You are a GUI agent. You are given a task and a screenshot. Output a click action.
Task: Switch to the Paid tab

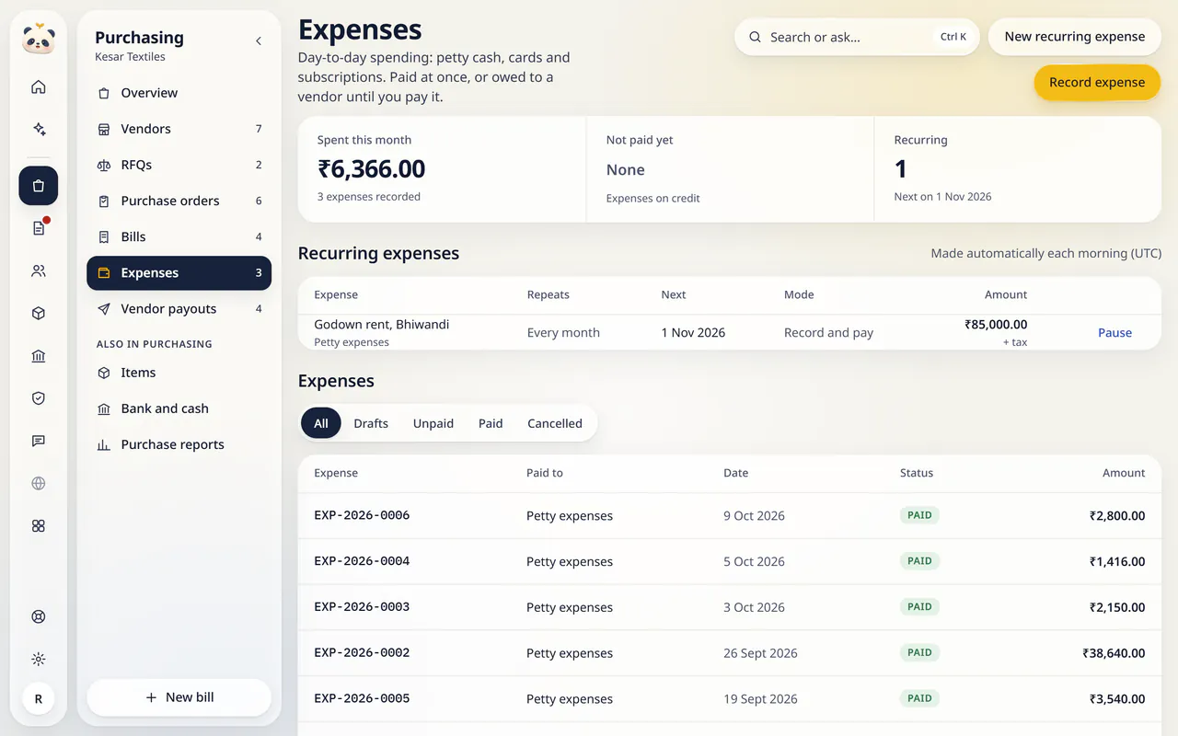pos(491,423)
